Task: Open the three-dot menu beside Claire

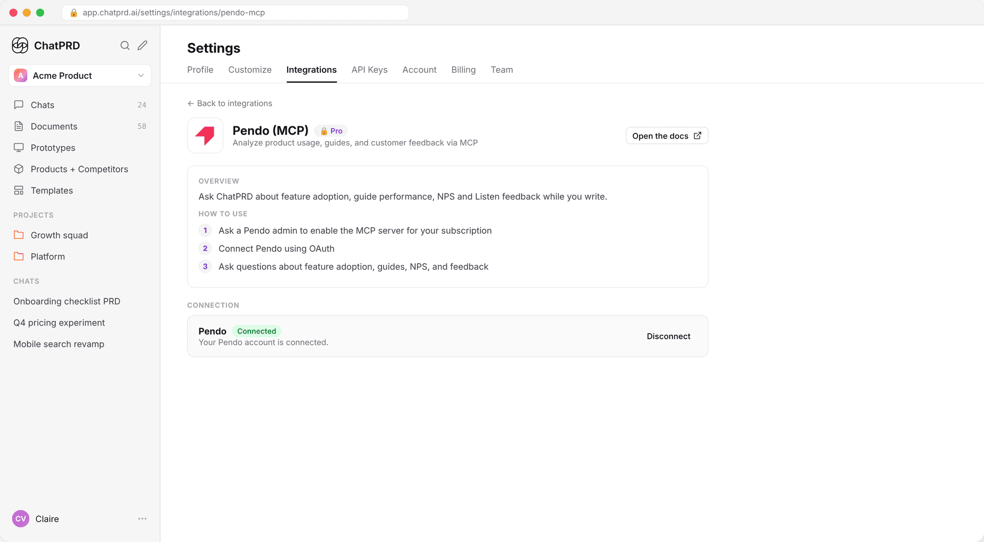Action: 142,518
